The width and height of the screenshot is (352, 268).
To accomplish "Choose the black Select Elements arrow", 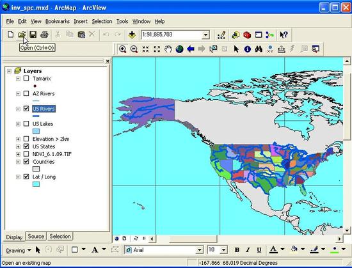I will tap(236, 49).
